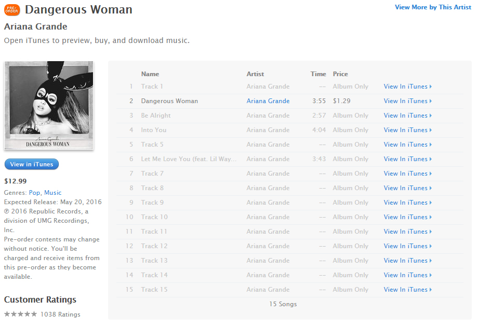Click the 4:04 time for Into You

(319, 130)
